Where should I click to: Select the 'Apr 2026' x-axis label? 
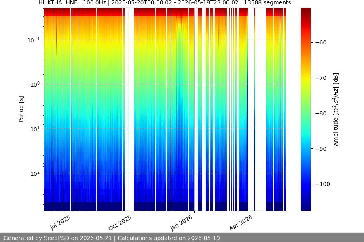(241, 223)
